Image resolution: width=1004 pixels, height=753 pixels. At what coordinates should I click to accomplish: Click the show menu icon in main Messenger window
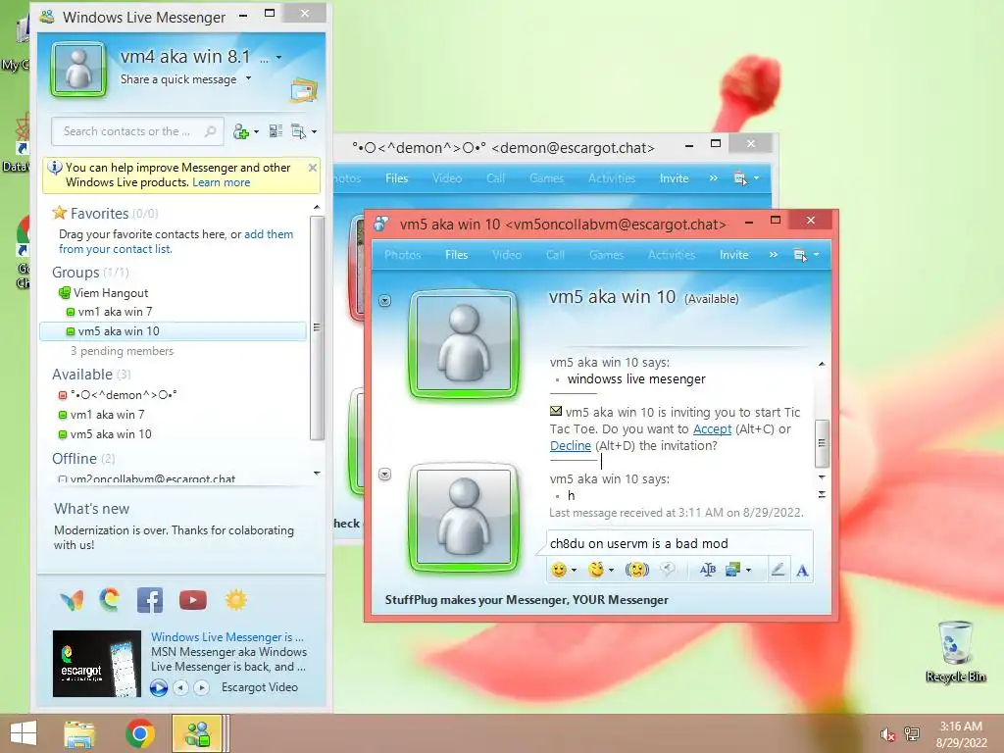pos(298,131)
